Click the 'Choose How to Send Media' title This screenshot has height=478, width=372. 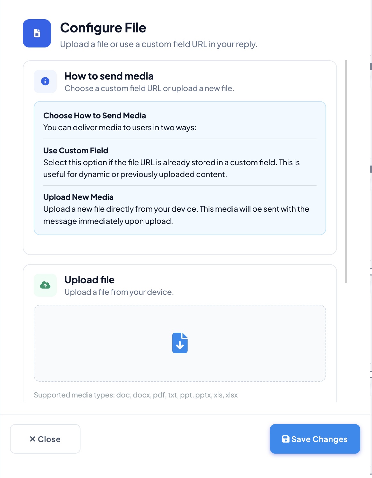pos(95,115)
